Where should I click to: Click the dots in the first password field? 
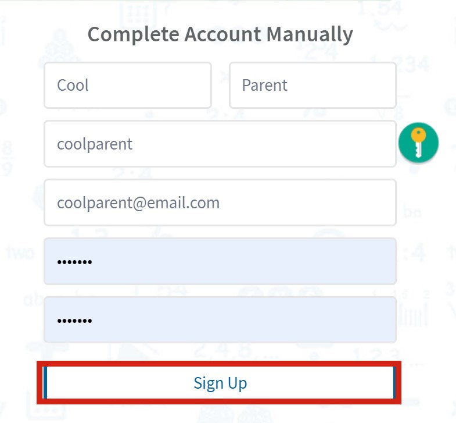74,262
